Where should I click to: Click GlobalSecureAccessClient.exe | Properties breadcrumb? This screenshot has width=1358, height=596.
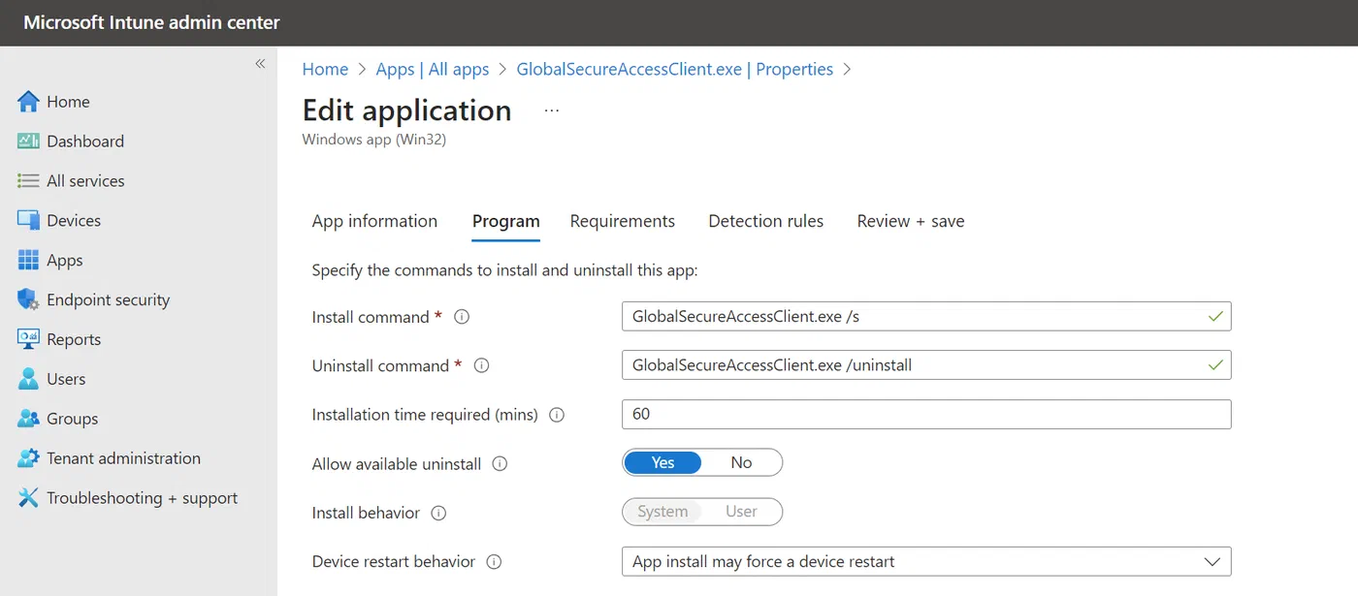[675, 69]
